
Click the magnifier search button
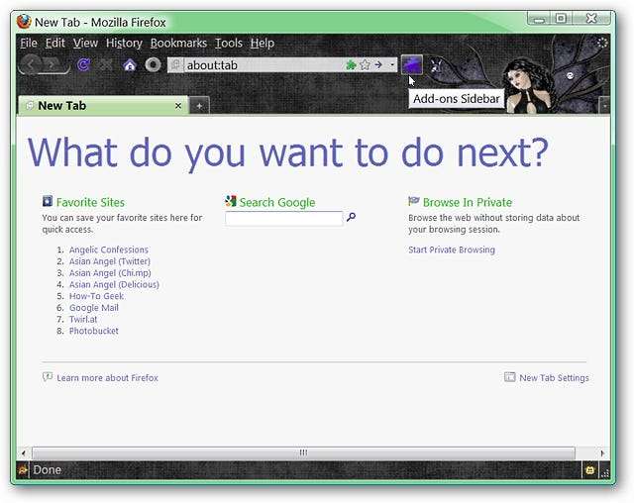(x=351, y=217)
